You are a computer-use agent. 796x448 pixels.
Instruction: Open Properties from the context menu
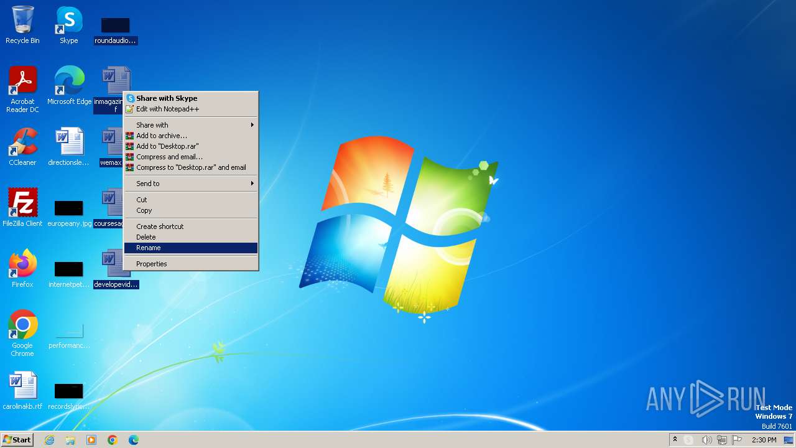tap(191, 264)
